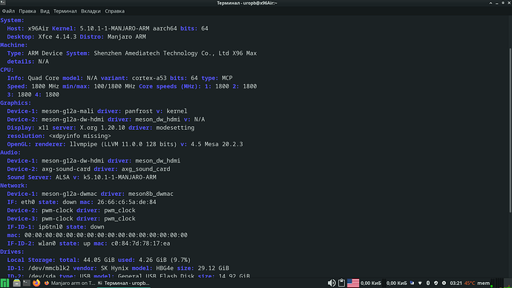Open the clipboard manager tray icon
The height and width of the screenshot is (288, 512).
click(341, 283)
